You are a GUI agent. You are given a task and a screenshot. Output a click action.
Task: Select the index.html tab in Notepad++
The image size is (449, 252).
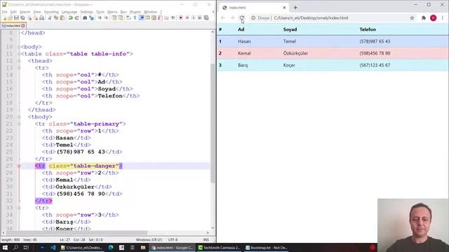coord(13,26)
